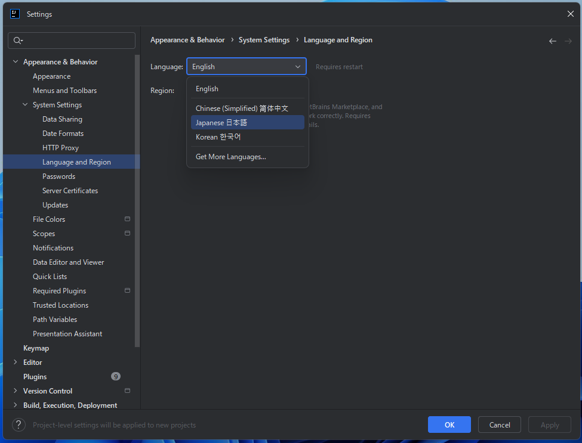Click the Required Plugins project-level icon
Viewport: 582px width, 443px height.
tap(127, 291)
